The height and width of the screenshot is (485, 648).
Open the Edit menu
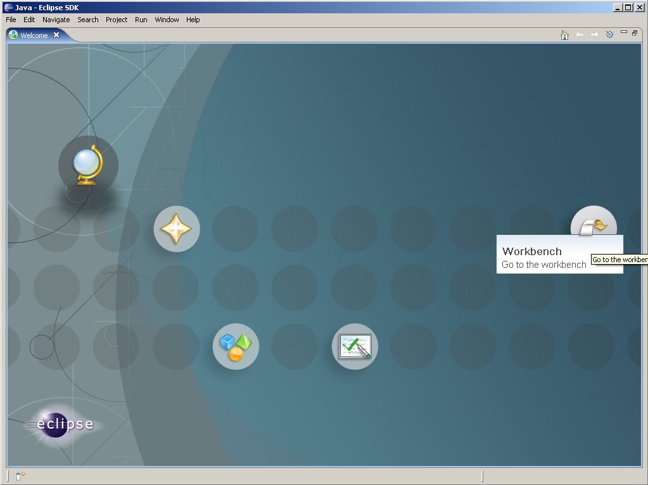(x=29, y=20)
